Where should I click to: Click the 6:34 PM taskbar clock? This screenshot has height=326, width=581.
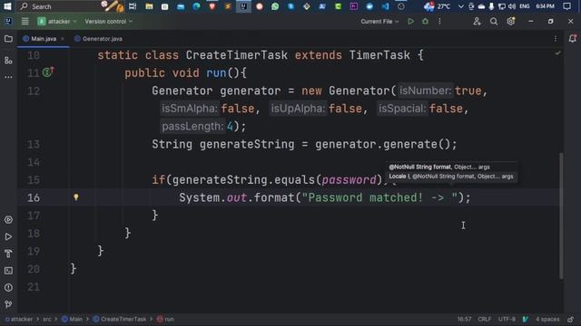[545, 6]
